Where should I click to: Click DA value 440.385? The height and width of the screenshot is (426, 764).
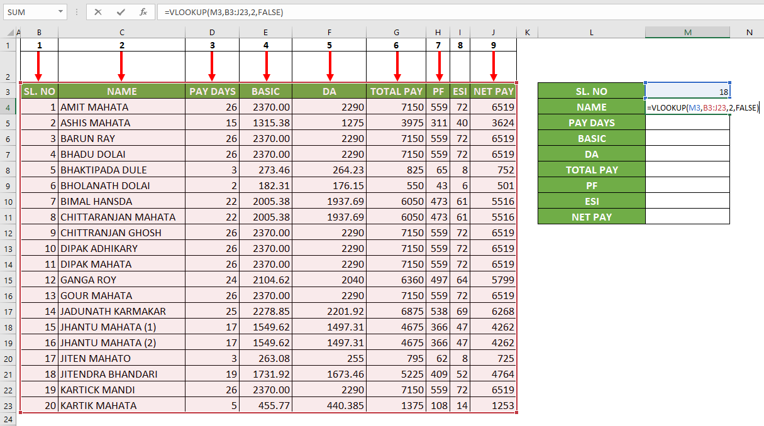point(329,405)
